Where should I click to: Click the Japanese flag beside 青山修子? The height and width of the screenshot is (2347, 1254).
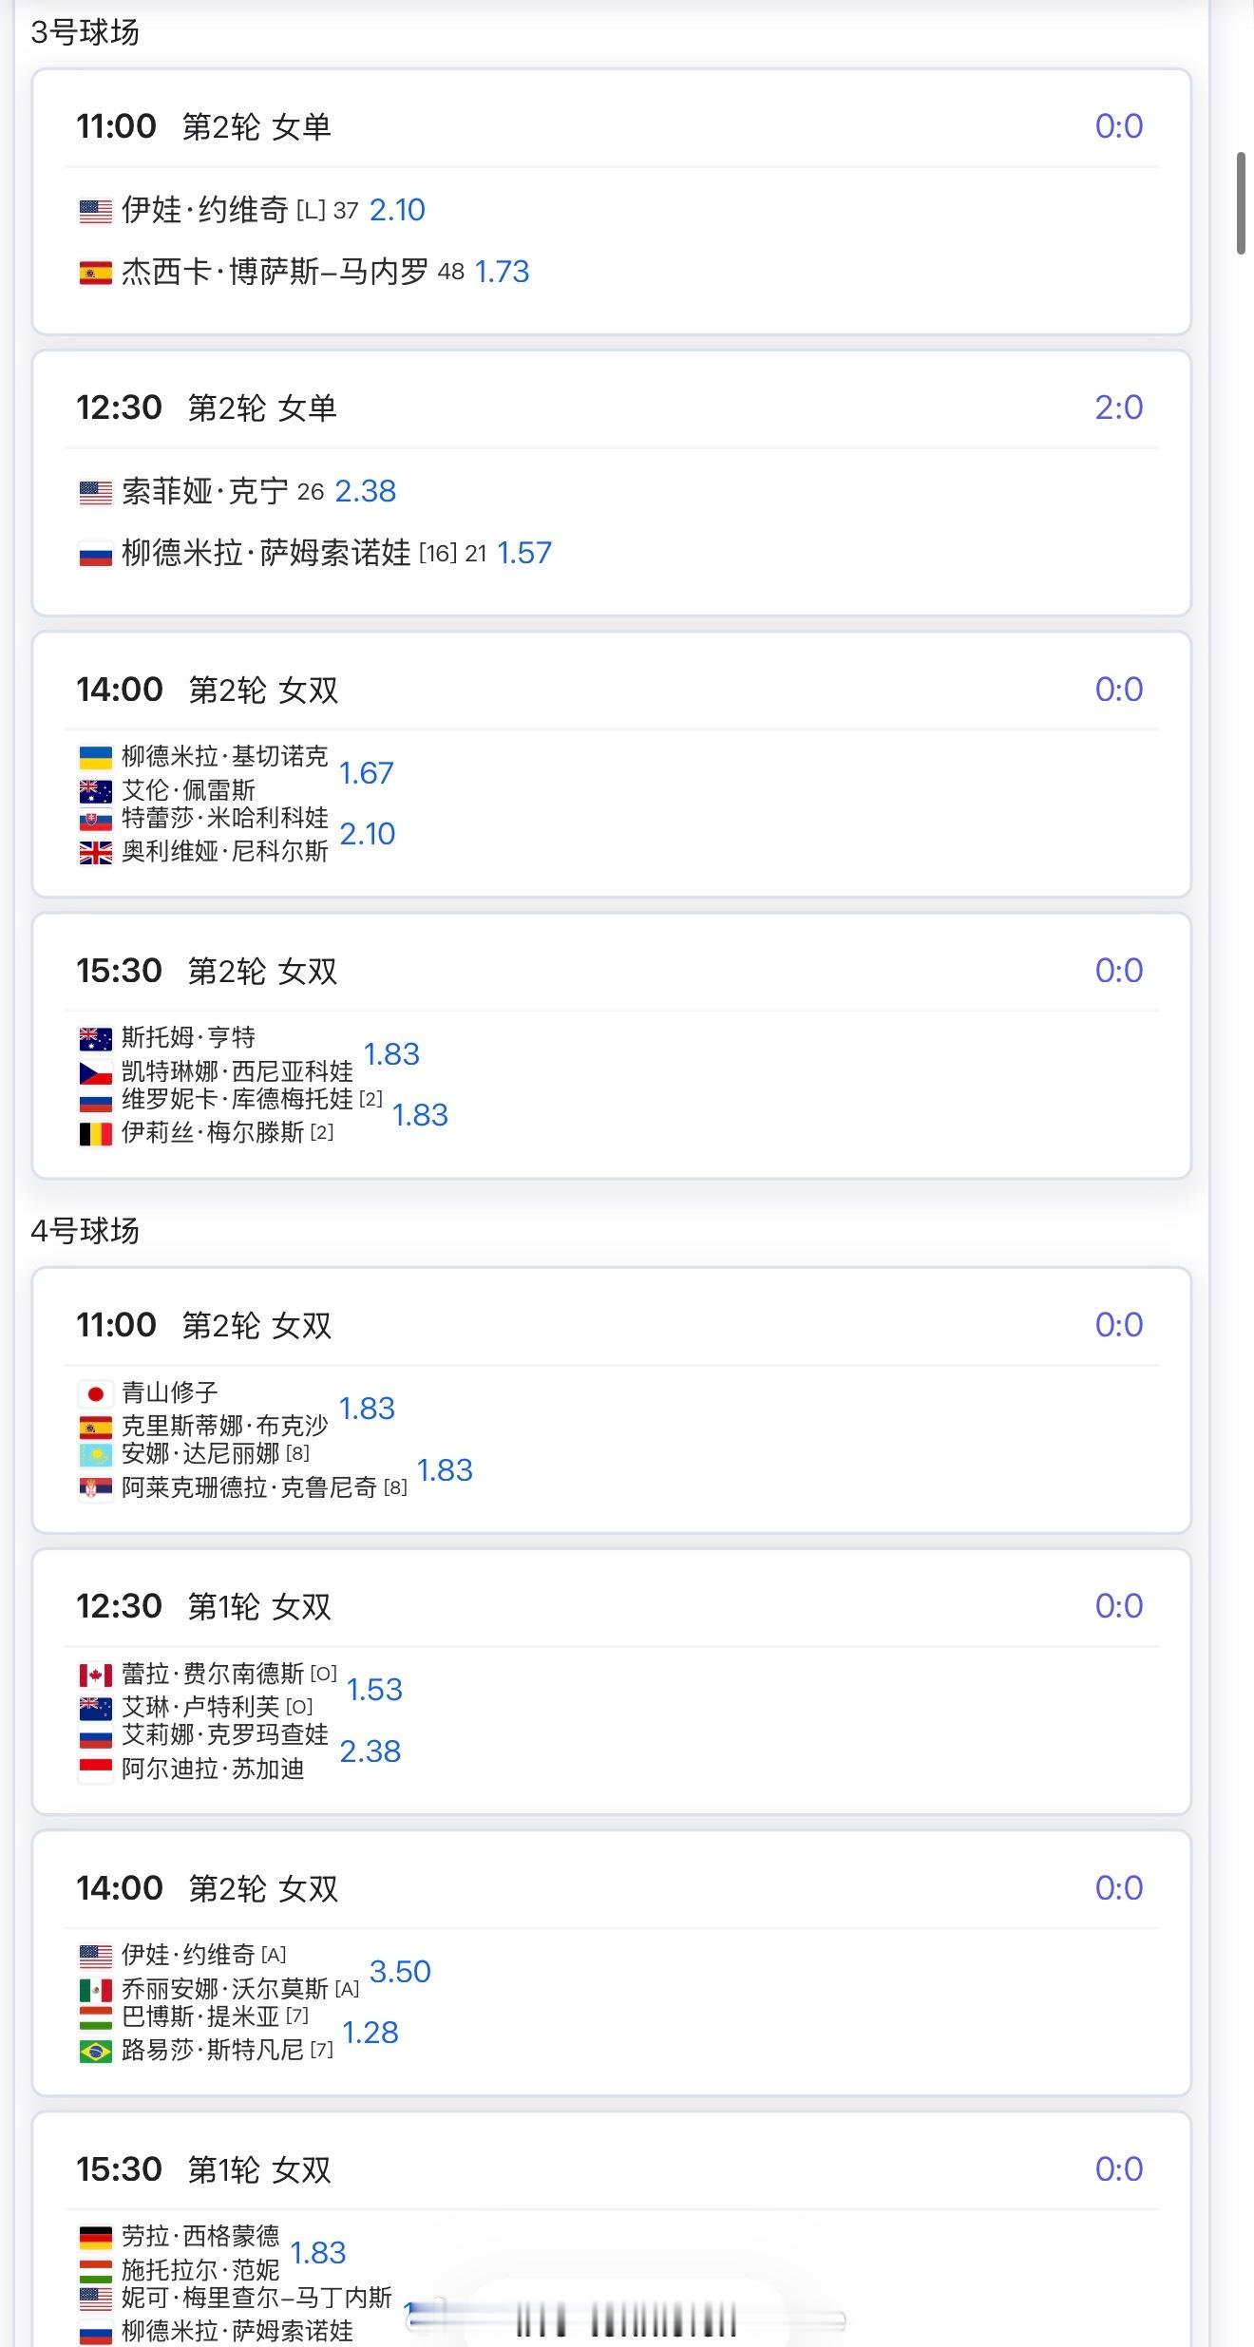click(95, 1393)
